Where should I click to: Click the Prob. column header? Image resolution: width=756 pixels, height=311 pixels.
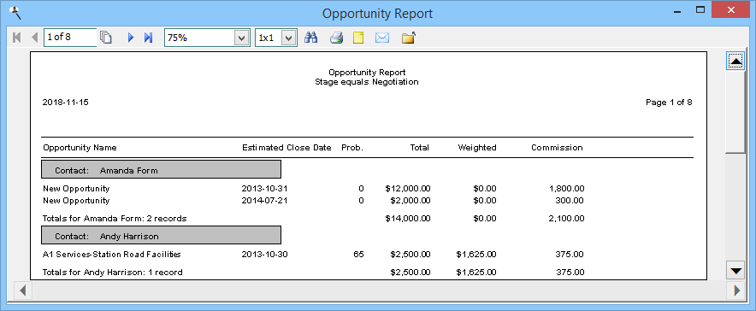coord(352,148)
